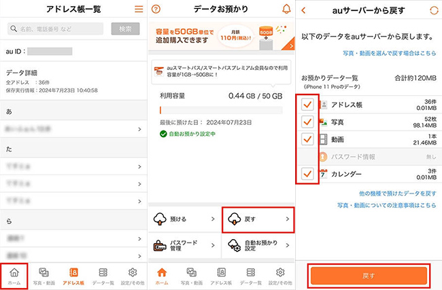The width and height of the screenshot is (442, 290).
Task: Tap the orange 戻す restore button
Action: (x=369, y=276)
